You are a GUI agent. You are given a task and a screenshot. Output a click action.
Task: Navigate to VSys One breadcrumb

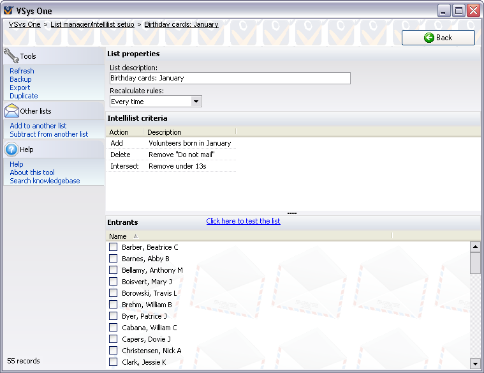(24, 24)
